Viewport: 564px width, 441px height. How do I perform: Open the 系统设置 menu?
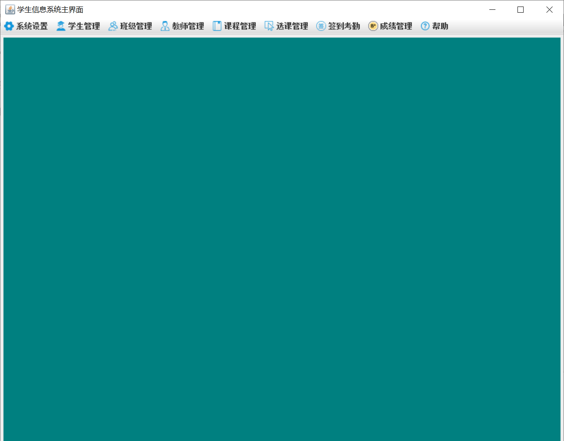pos(26,26)
